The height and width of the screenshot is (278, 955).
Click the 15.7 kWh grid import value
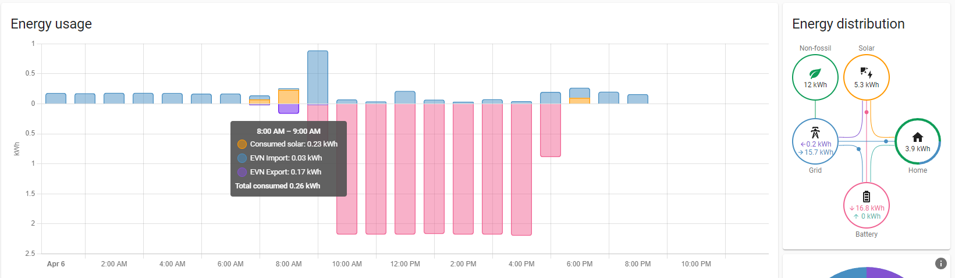tap(816, 152)
